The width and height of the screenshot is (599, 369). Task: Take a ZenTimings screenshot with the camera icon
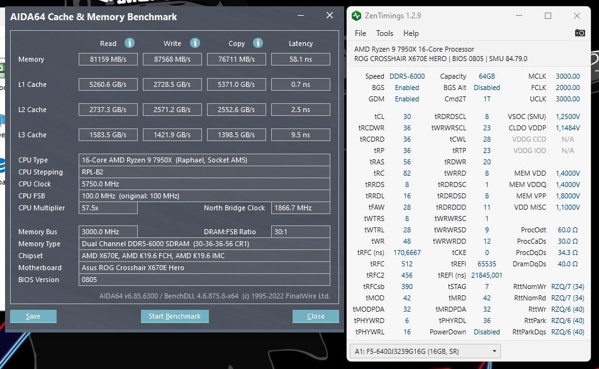click(579, 33)
